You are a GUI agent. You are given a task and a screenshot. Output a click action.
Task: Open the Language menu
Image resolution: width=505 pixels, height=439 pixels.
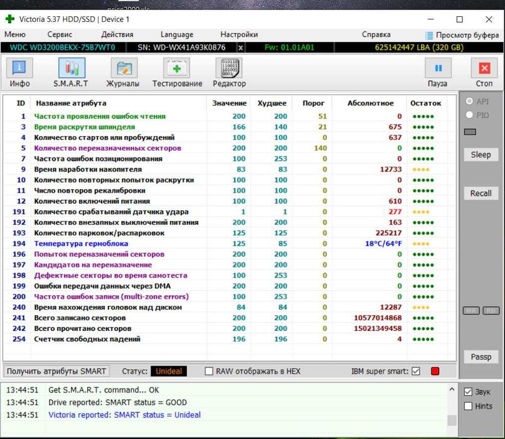click(x=177, y=35)
